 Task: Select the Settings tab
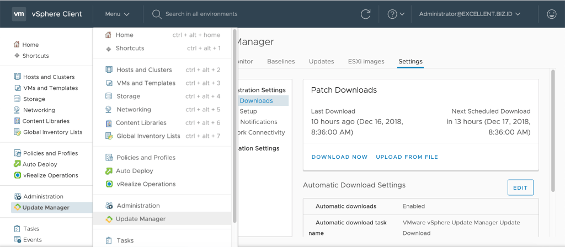click(x=411, y=61)
